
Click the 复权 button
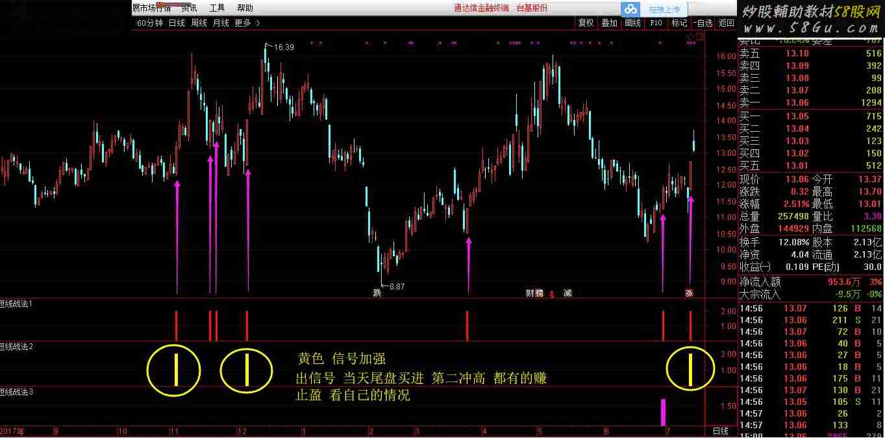coord(586,23)
